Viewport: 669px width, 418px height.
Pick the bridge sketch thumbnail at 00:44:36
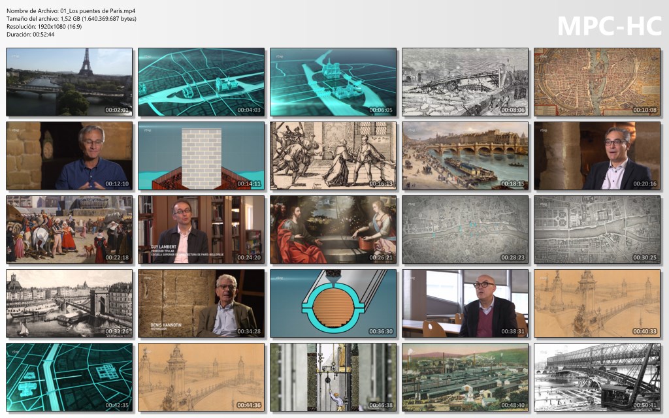[201, 377]
